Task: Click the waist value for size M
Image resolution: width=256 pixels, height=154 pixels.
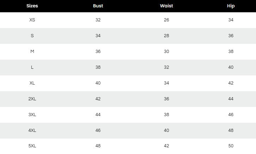Action: coord(166,52)
